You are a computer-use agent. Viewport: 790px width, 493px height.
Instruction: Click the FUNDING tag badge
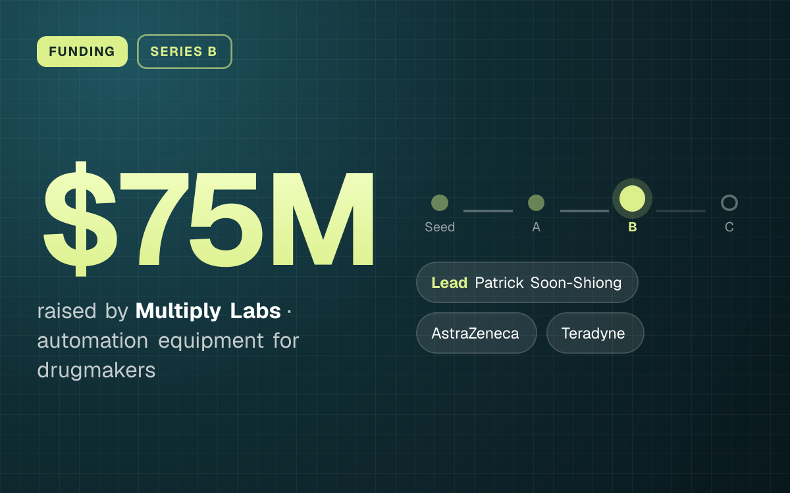[x=82, y=51]
